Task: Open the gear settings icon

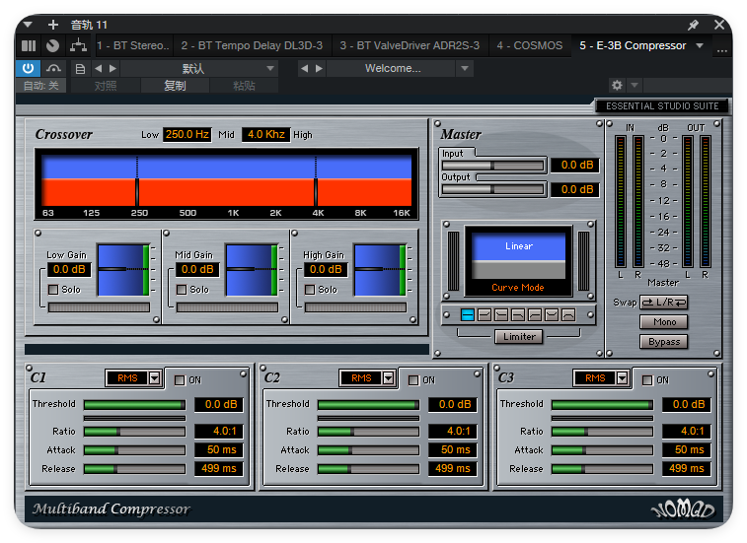Action: [x=617, y=85]
